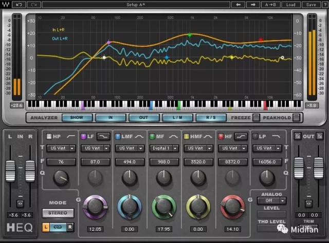Toggle the purple LF band on/off

point(83,137)
